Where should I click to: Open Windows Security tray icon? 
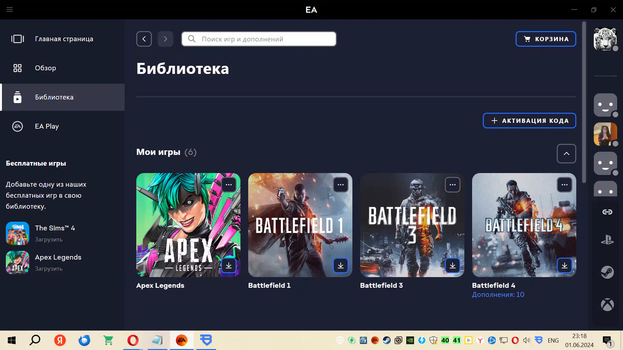434,340
